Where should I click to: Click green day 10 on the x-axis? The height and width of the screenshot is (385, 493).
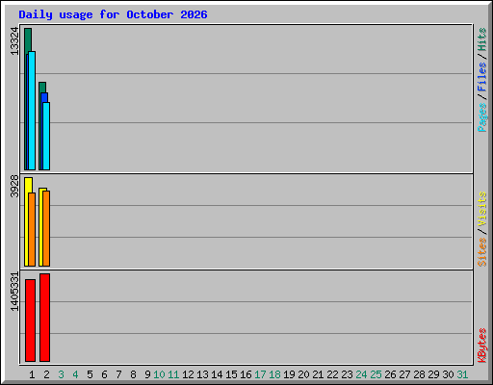[x=159, y=374]
